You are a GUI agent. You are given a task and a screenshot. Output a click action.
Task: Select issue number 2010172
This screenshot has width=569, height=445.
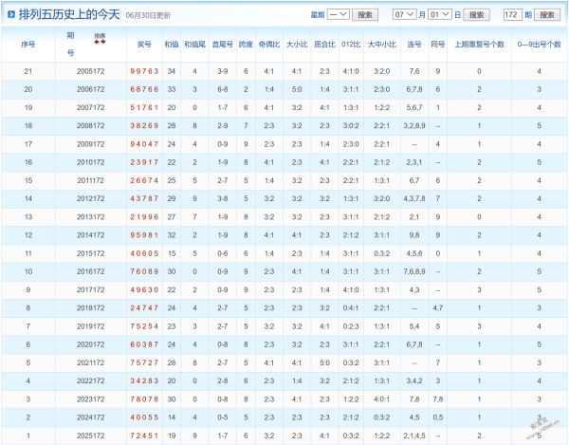pyautogui.click(x=90, y=162)
